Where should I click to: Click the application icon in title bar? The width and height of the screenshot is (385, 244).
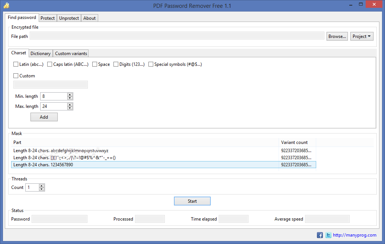(x=6, y=6)
